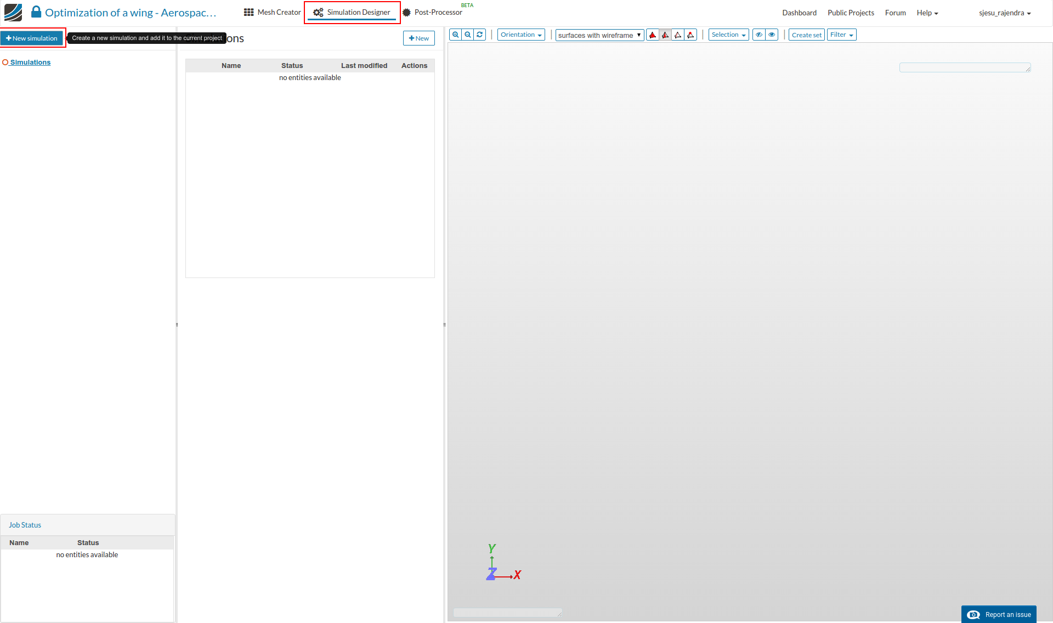This screenshot has width=1053, height=623.
Task: Toggle show all with the eye icon
Action: 772,35
